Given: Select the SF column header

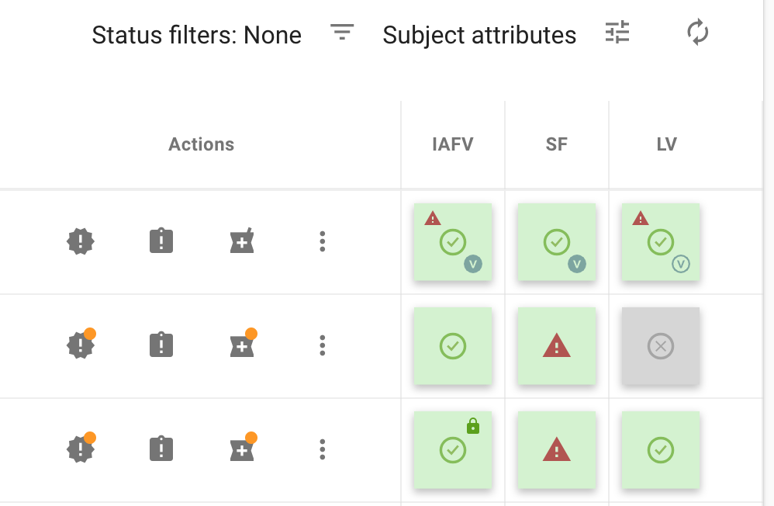Looking at the screenshot, I should pos(557,144).
